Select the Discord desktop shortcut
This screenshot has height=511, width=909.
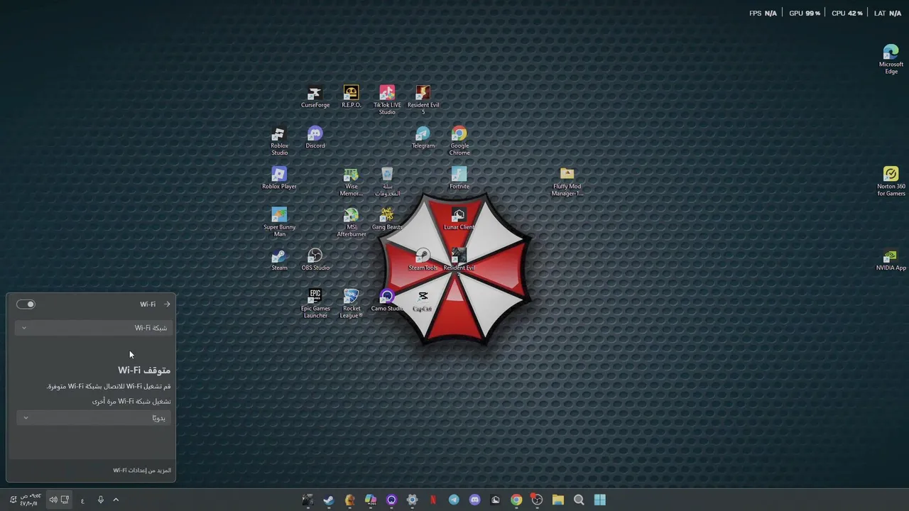pos(315,138)
